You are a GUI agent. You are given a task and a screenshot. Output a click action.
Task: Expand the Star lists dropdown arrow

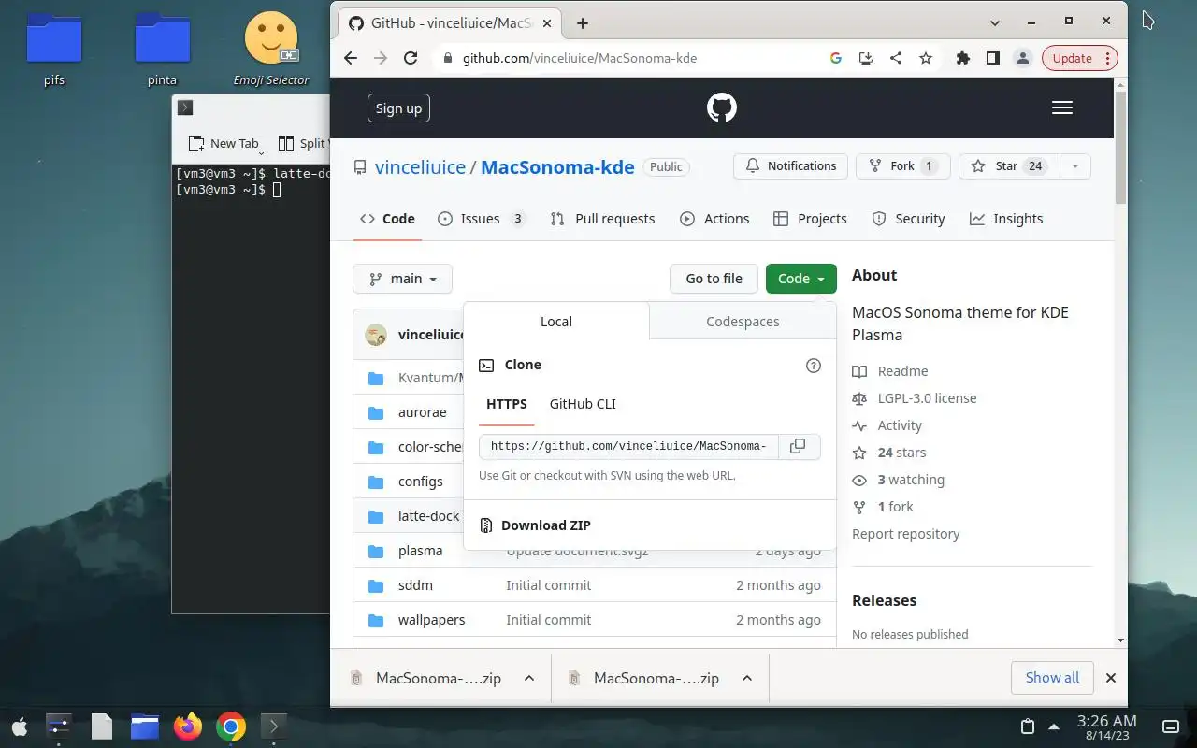pyautogui.click(x=1074, y=166)
